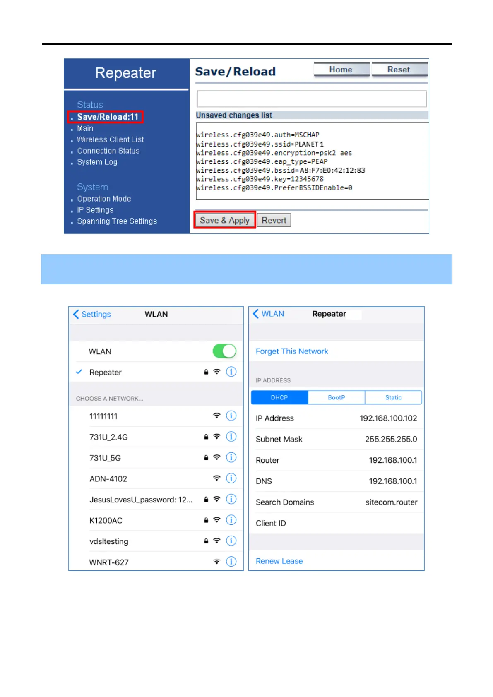Select WNRT-627 network name
This screenshot has width=493, height=697.
(x=109, y=562)
